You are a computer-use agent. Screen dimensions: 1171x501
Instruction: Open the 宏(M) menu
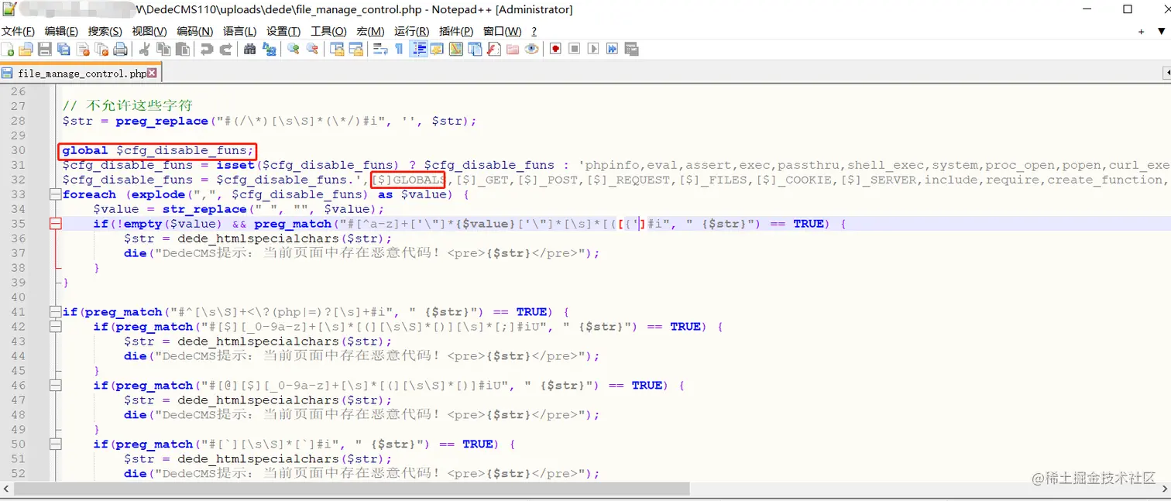click(370, 31)
